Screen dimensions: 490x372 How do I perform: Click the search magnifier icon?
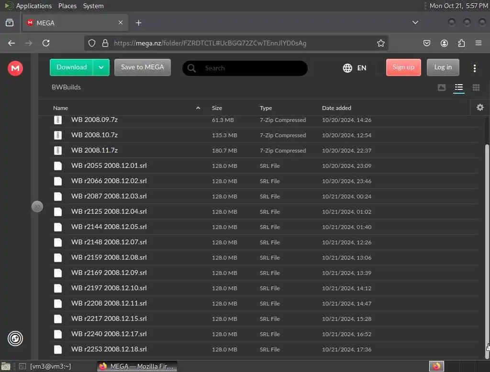191,68
